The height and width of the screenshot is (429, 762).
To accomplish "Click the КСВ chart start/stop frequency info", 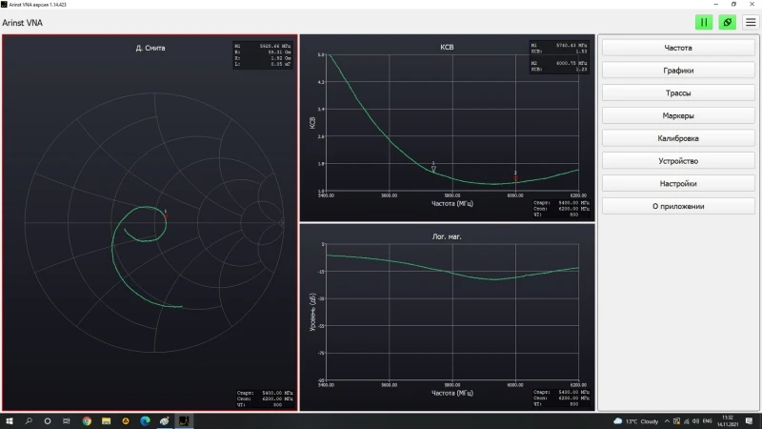I will click(x=561, y=209).
